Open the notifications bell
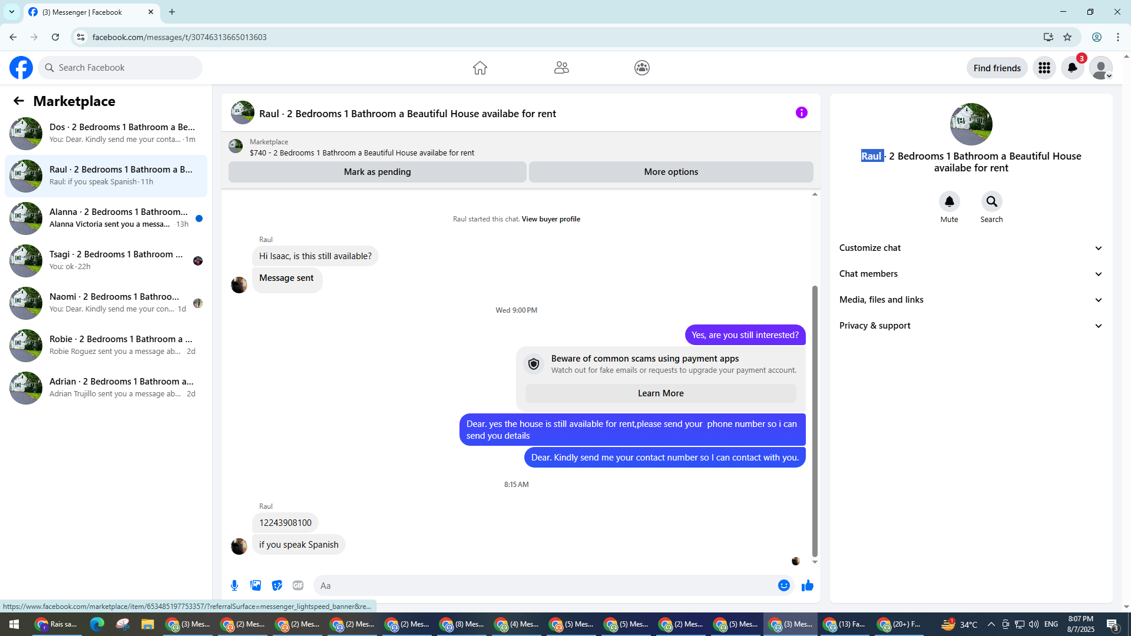The width and height of the screenshot is (1131, 636). pos(1073,68)
